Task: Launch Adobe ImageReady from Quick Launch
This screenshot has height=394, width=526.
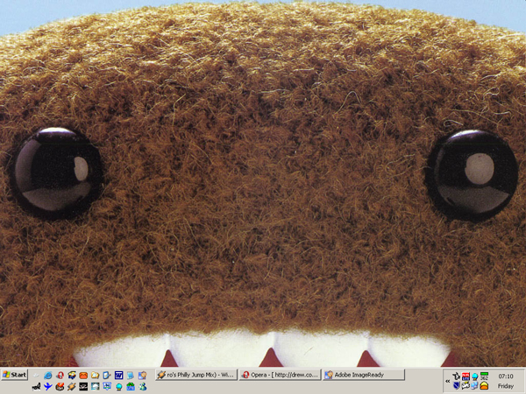Action: pyautogui.click(x=142, y=375)
